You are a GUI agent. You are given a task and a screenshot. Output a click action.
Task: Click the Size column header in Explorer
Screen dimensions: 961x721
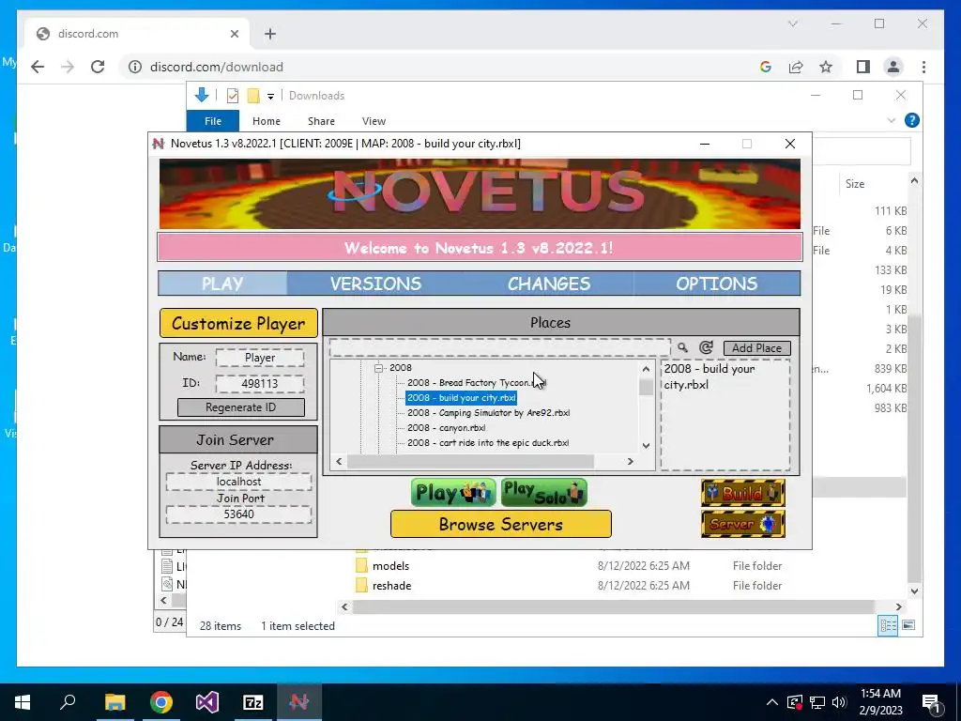pos(855,184)
